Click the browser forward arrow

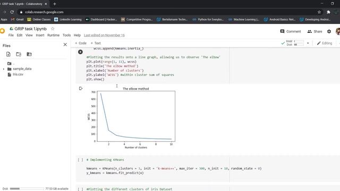pyautogui.click(x=4, y=12)
